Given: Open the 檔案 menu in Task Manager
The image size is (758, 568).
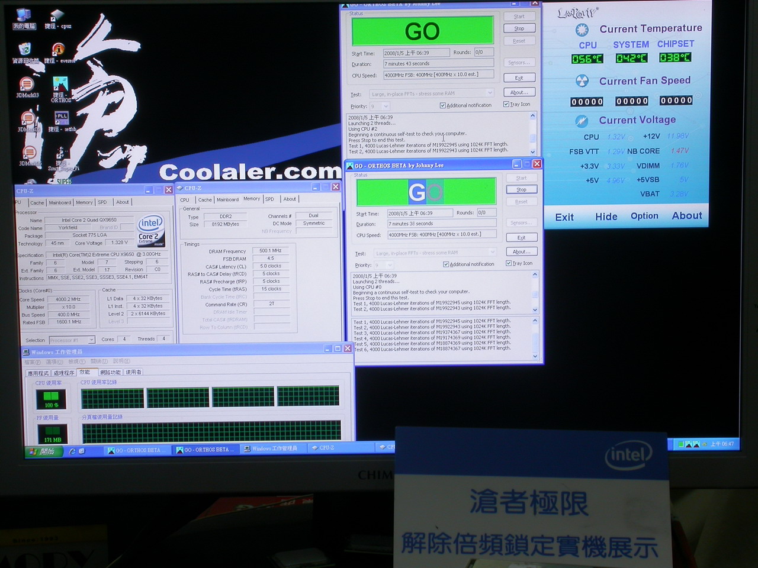Looking at the screenshot, I should (x=33, y=362).
